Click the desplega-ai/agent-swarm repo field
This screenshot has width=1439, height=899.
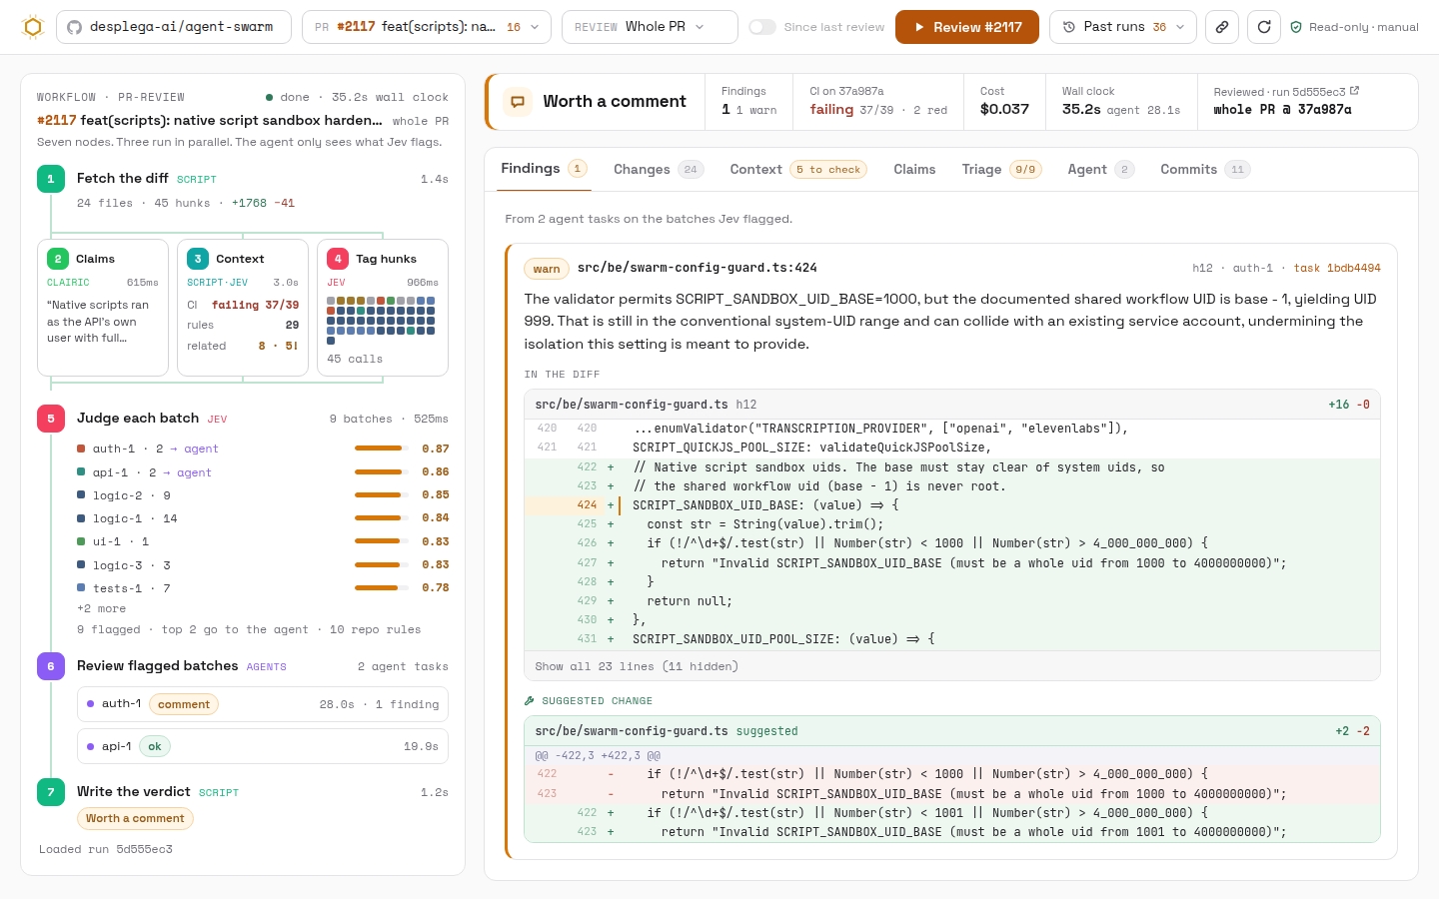(x=174, y=27)
